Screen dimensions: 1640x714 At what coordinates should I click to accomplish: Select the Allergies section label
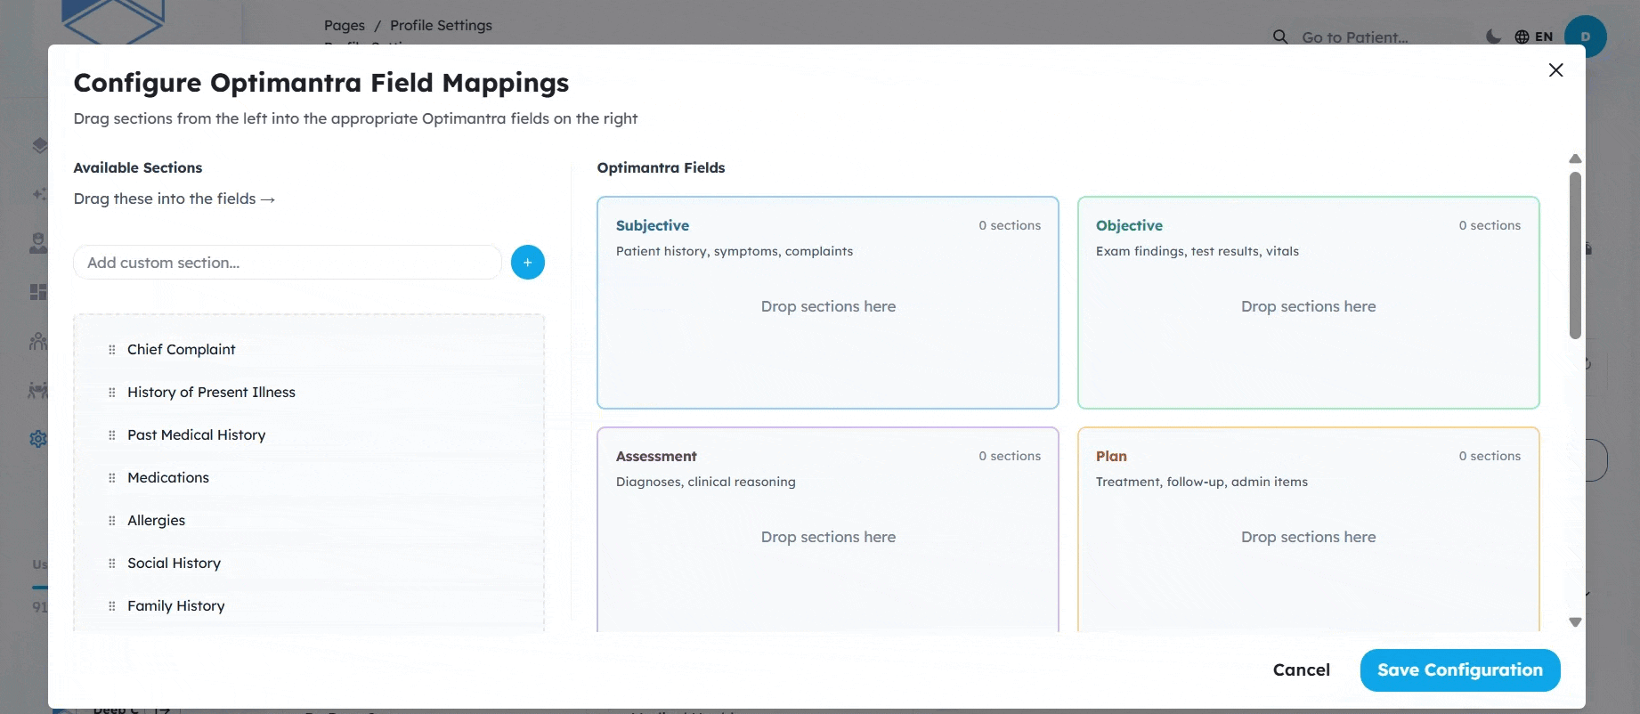[x=157, y=521]
